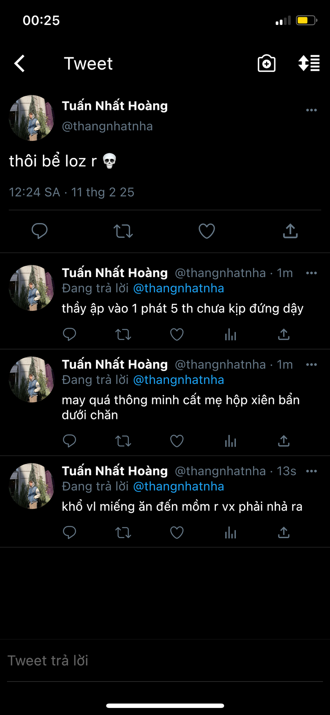Image resolution: width=330 pixels, height=715 pixels.
Task: Retweet the main 'thôi bể loz r' tweet
Action: 123,231
